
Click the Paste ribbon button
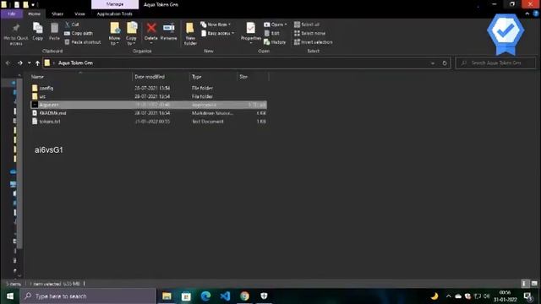54,32
